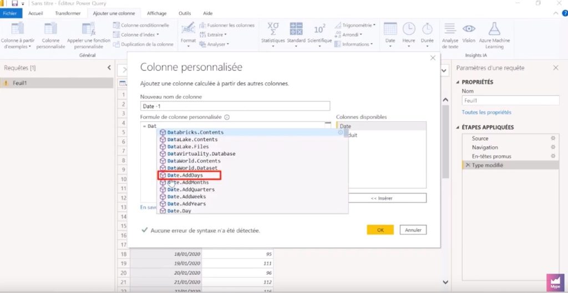Viewport: 568px width, 293px height.
Task: Collapse the Requêtes pane
Action: pyautogui.click(x=109, y=68)
